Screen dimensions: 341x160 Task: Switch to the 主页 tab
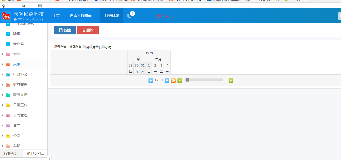pos(56,16)
